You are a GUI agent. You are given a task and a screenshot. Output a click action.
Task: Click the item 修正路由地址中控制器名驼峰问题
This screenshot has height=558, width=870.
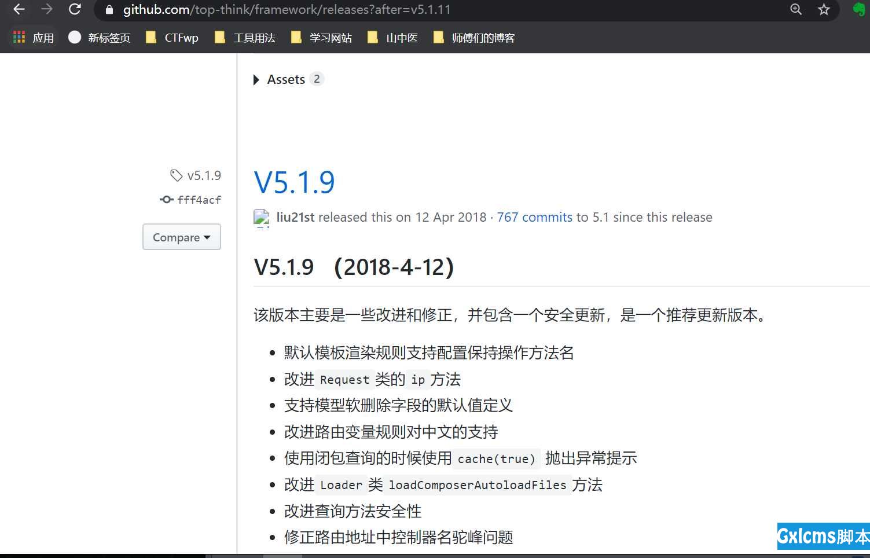pos(398,537)
